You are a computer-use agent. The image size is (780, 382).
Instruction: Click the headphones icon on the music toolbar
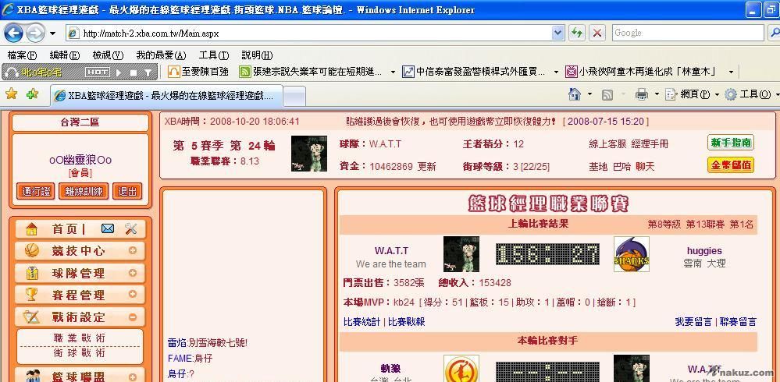[x=12, y=73]
